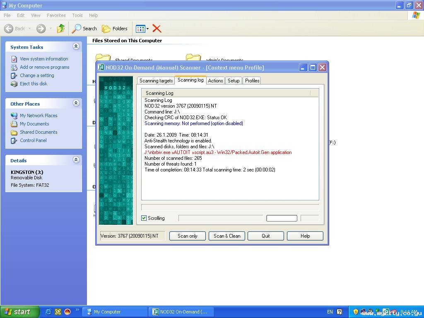Open the Search pane in My Computer
424x318 pixels.
[x=84, y=29]
